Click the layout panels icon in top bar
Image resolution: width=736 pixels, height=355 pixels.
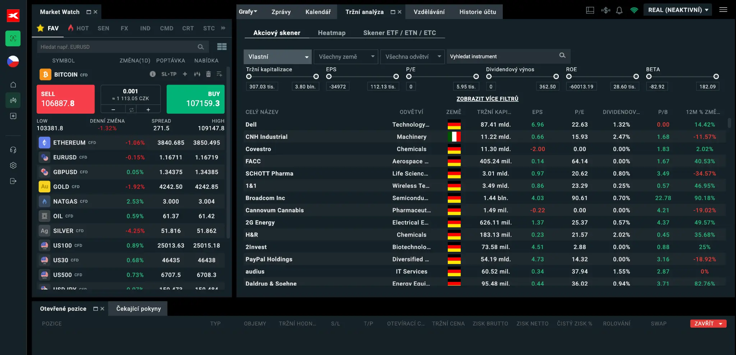590,10
